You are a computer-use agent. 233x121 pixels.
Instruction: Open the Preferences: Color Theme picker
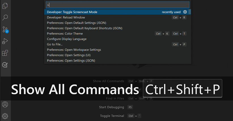65,33
